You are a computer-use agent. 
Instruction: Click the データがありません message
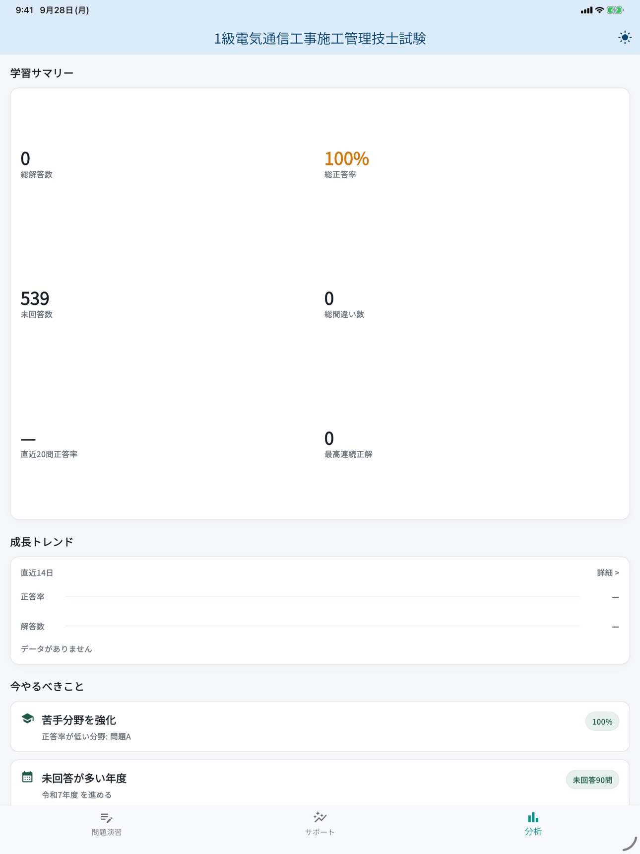click(57, 649)
